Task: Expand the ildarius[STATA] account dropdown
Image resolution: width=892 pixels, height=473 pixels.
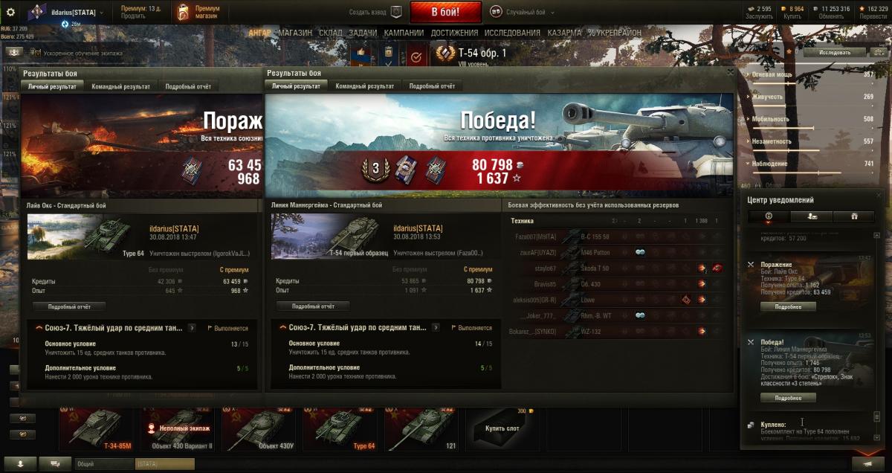Action: 102,13
